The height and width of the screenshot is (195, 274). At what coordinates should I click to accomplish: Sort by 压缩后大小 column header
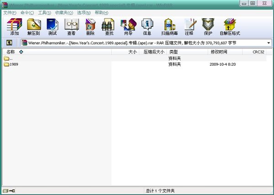coord(153,52)
